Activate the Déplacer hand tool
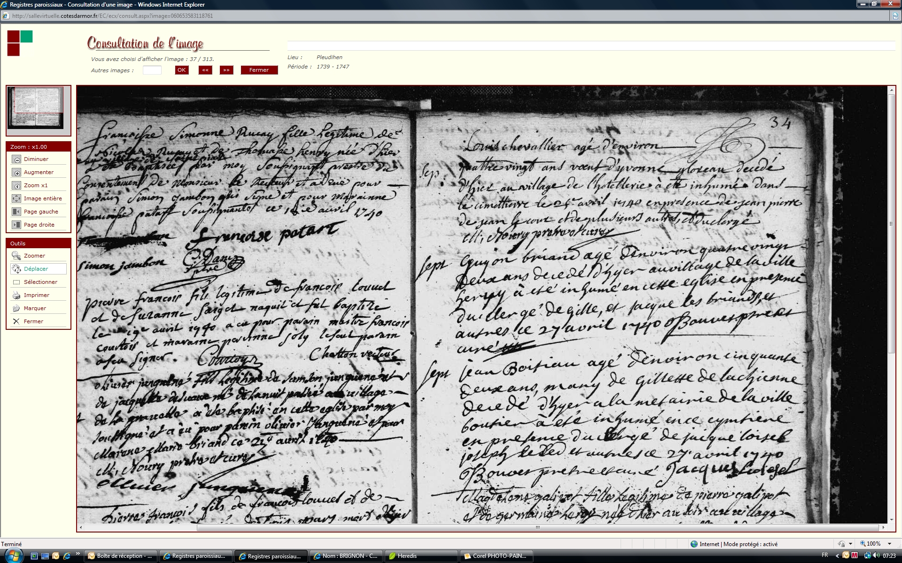The image size is (902, 563). tap(16, 269)
